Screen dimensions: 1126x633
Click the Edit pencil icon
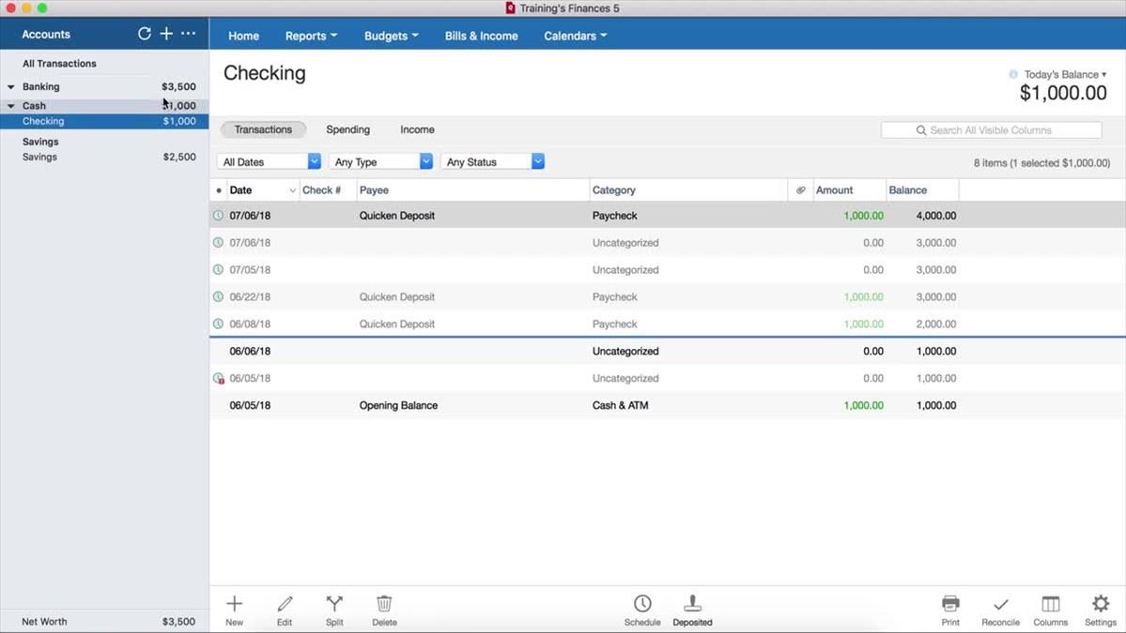(285, 604)
